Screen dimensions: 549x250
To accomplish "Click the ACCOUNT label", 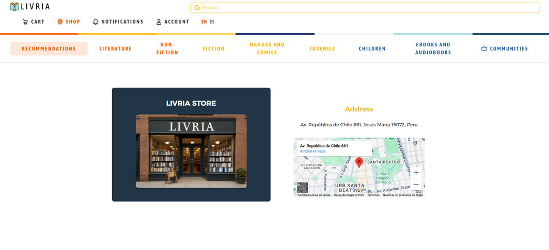I will pyautogui.click(x=177, y=22).
